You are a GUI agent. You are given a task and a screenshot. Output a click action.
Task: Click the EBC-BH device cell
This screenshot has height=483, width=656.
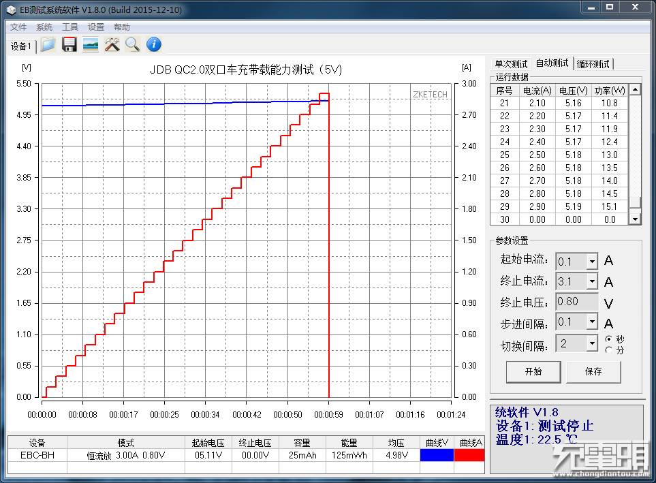click(37, 455)
